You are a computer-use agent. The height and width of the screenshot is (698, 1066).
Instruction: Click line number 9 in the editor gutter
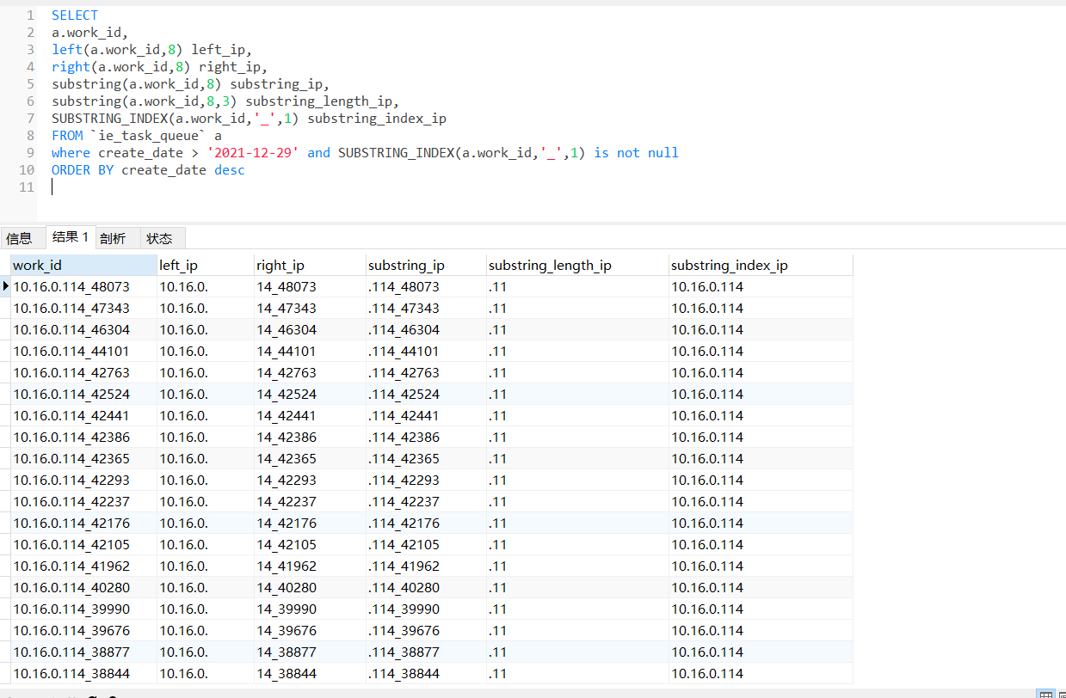[x=30, y=152]
